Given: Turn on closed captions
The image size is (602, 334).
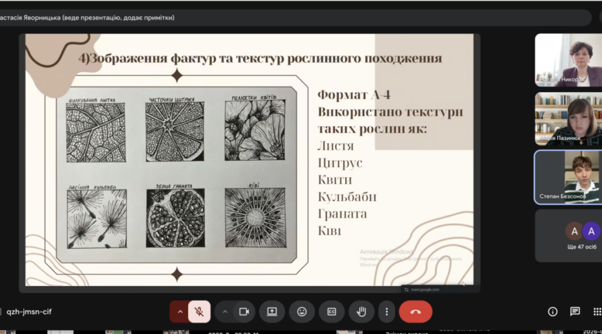Looking at the screenshot, I should [332, 312].
